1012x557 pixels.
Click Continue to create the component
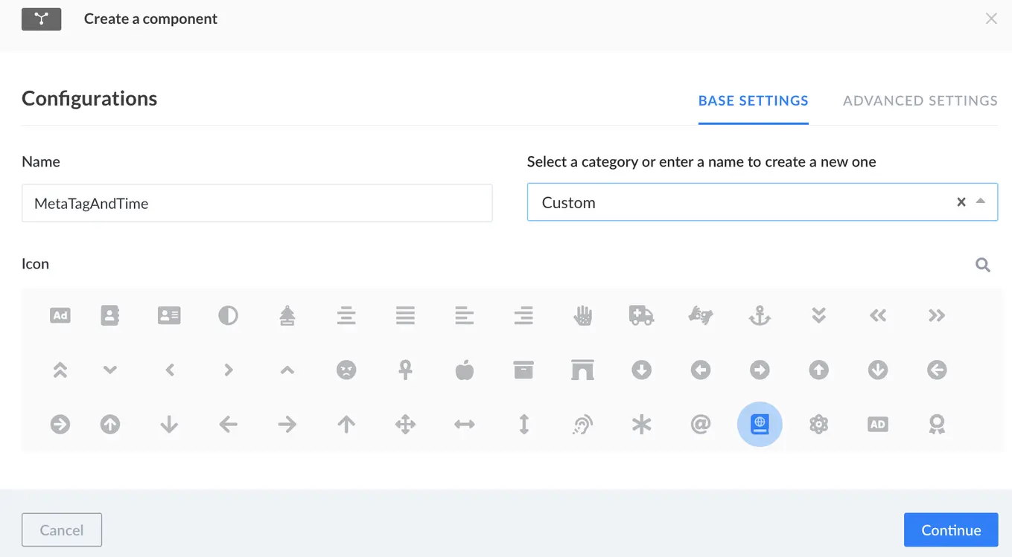(951, 529)
